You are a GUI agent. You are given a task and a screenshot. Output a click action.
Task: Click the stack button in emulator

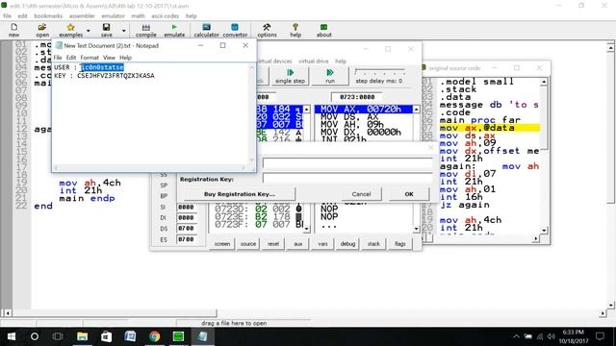[373, 243]
